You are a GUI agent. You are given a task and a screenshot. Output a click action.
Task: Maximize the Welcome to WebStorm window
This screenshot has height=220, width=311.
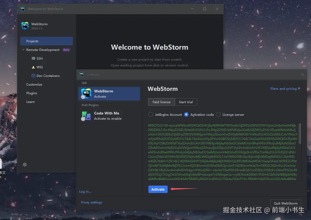click(205, 9)
